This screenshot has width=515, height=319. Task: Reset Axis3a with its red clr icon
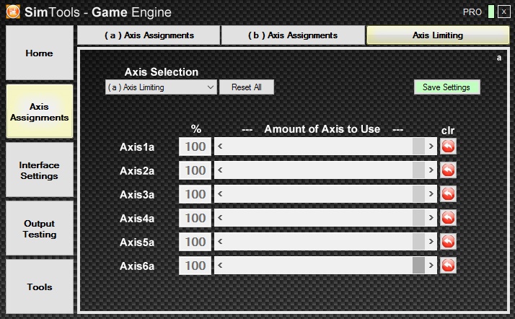pos(448,194)
